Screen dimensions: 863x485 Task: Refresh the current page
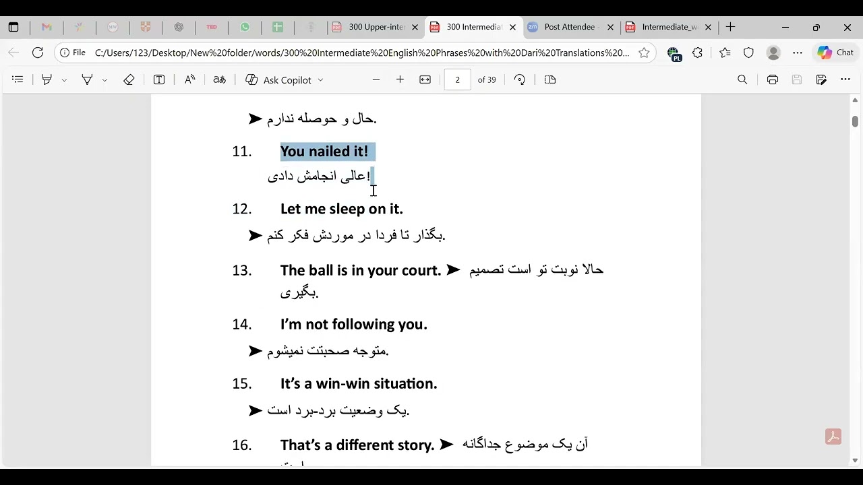(38, 53)
